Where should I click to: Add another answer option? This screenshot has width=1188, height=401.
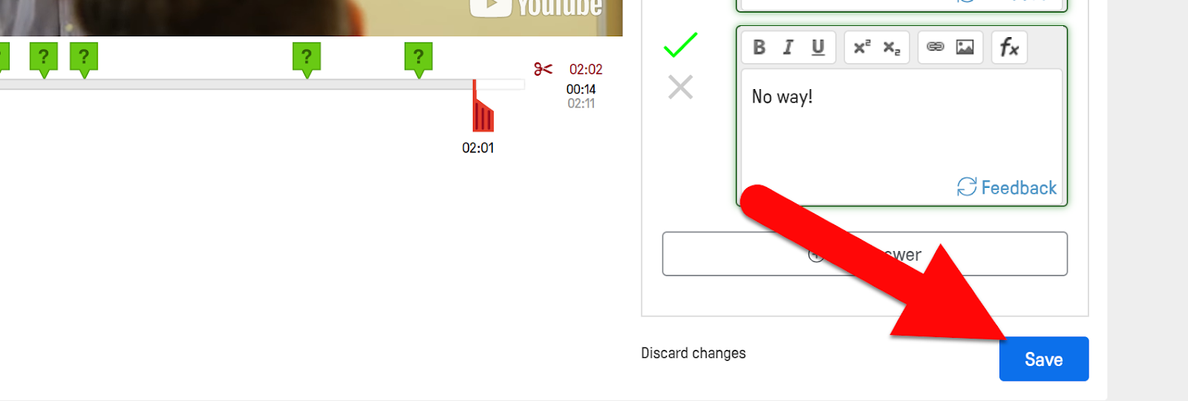coord(865,254)
